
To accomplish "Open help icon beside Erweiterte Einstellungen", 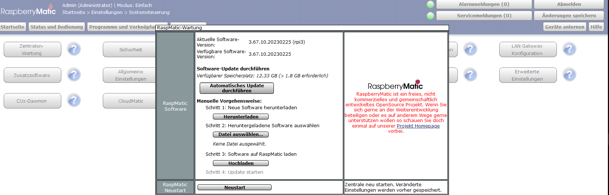I will [x=569, y=75].
